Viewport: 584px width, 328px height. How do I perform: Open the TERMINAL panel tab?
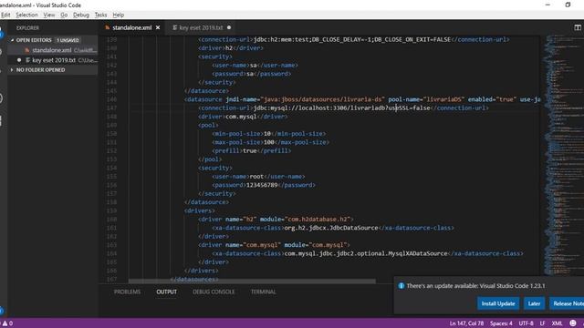point(263,292)
